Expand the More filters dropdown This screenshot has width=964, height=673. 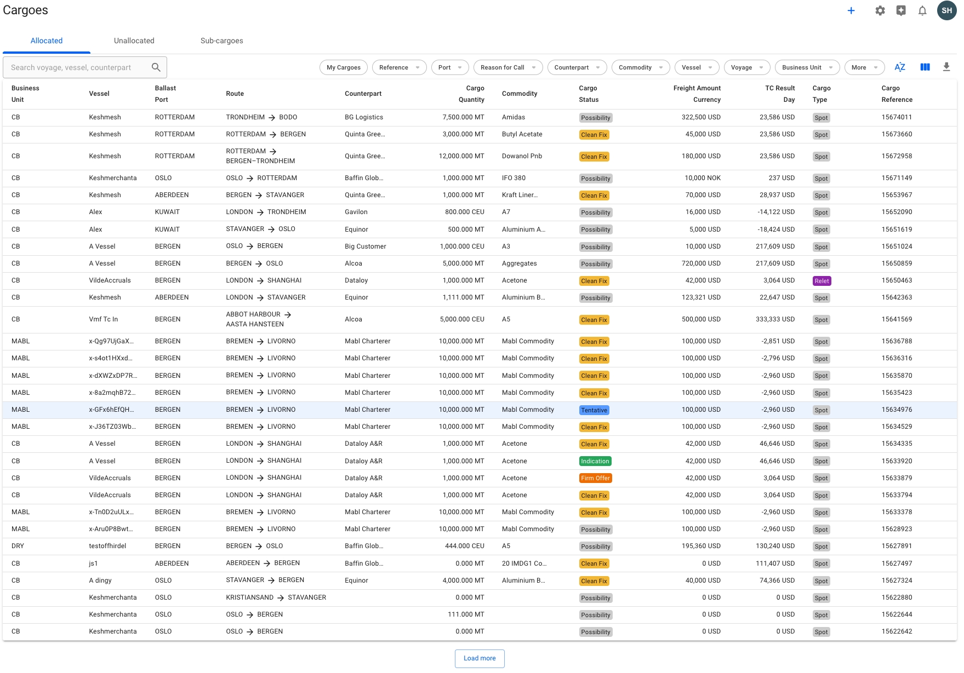[x=864, y=67]
